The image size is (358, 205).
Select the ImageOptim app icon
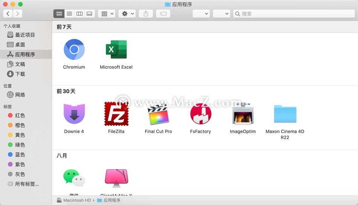coord(243,114)
